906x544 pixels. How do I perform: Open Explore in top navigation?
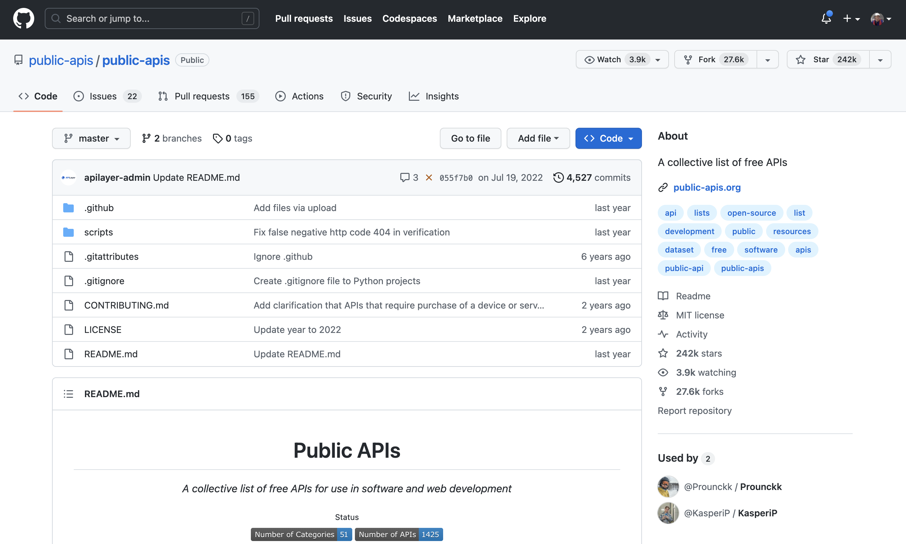(529, 18)
